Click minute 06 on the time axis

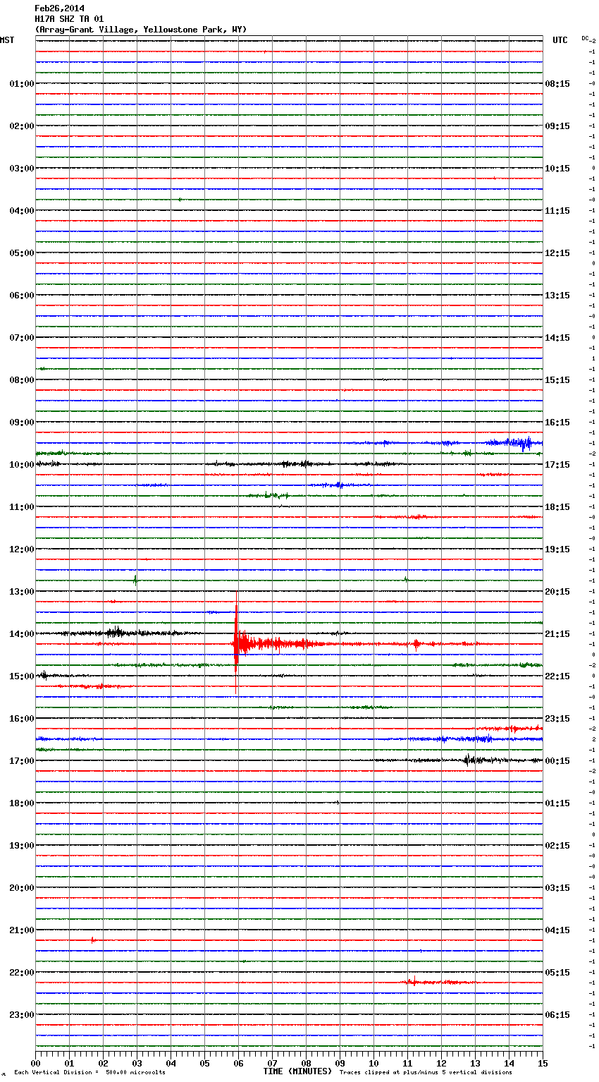[238, 1063]
